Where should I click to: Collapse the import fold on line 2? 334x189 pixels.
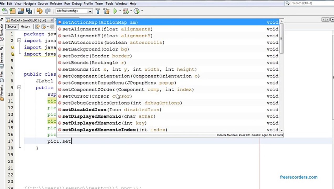click(19, 40)
